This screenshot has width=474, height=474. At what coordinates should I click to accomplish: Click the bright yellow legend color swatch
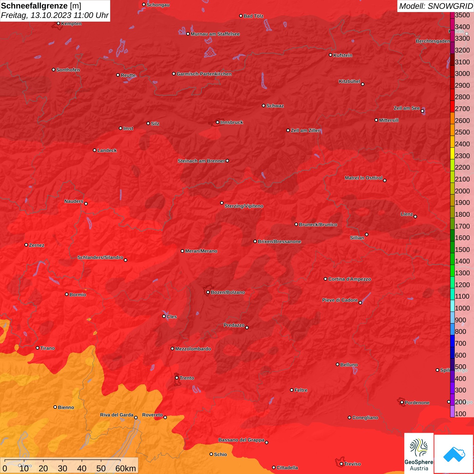click(x=452, y=153)
